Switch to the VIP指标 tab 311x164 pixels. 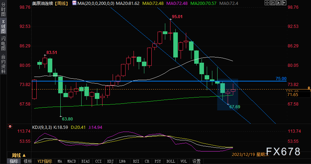[x=45, y=161]
